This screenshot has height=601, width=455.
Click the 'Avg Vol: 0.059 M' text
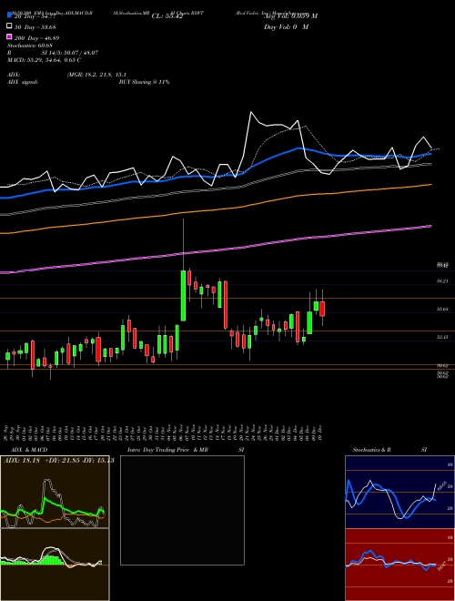point(290,16)
